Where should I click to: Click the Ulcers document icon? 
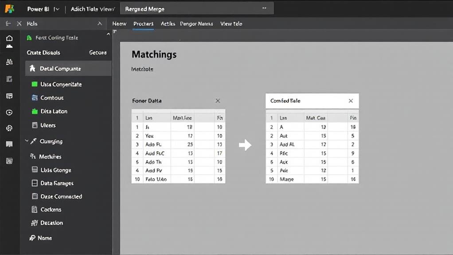[x=35, y=125]
